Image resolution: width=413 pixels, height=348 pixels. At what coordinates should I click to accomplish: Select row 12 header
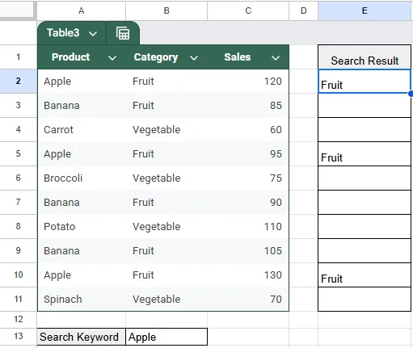[x=18, y=320]
